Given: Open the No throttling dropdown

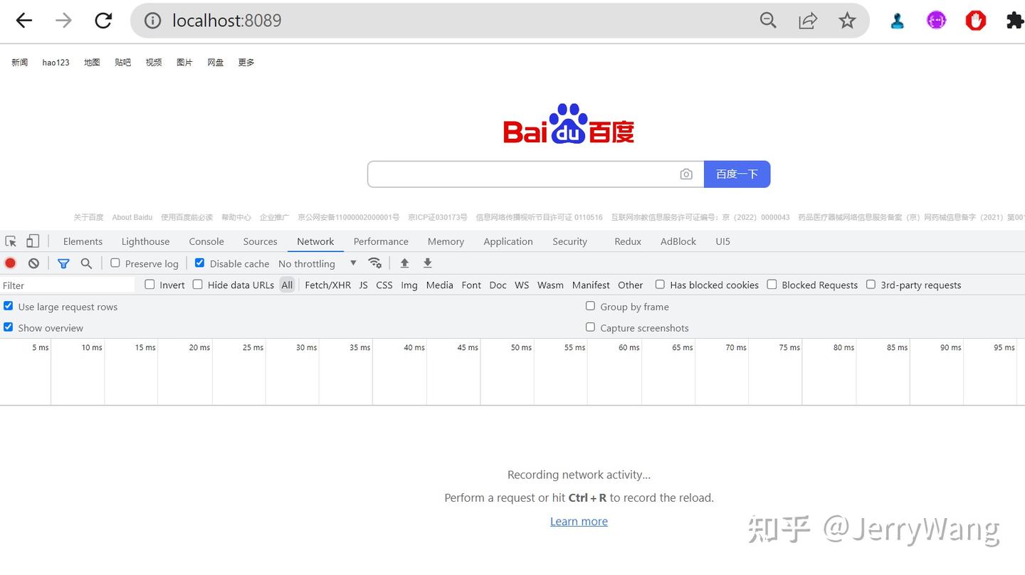Looking at the screenshot, I should pyautogui.click(x=317, y=263).
